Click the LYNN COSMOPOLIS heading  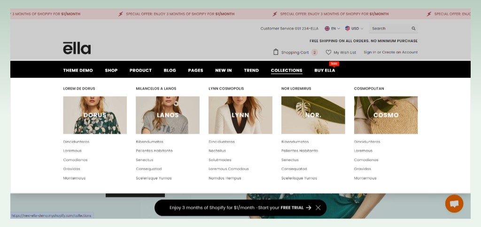point(226,89)
